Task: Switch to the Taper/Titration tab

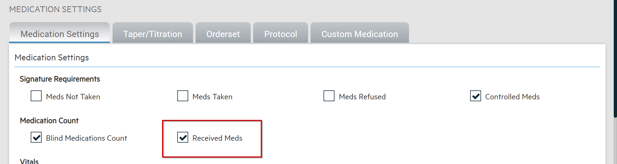Action: click(153, 34)
